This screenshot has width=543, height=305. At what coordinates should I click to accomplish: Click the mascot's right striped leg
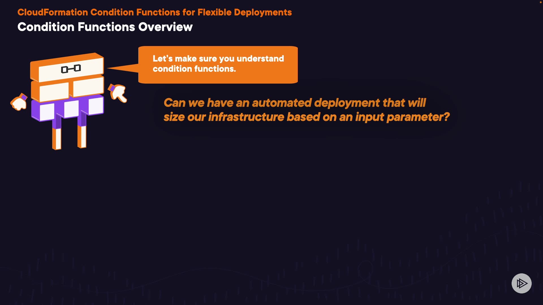pos(82,137)
